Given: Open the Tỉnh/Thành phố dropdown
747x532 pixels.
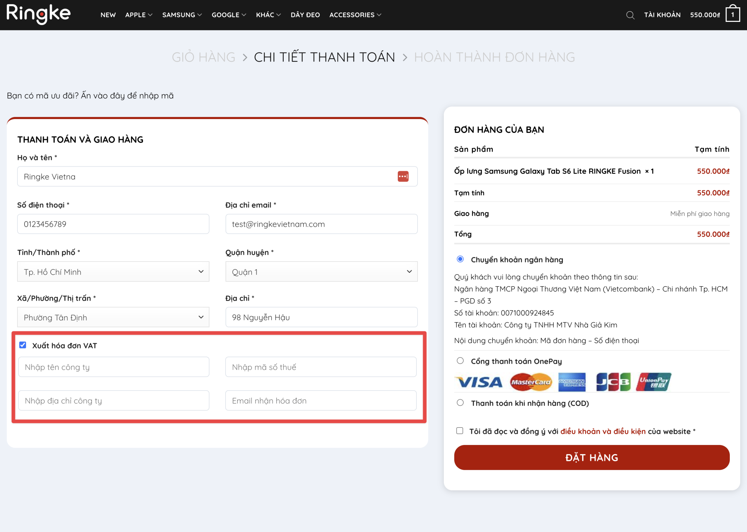Looking at the screenshot, I should click(x=113, y=272).
